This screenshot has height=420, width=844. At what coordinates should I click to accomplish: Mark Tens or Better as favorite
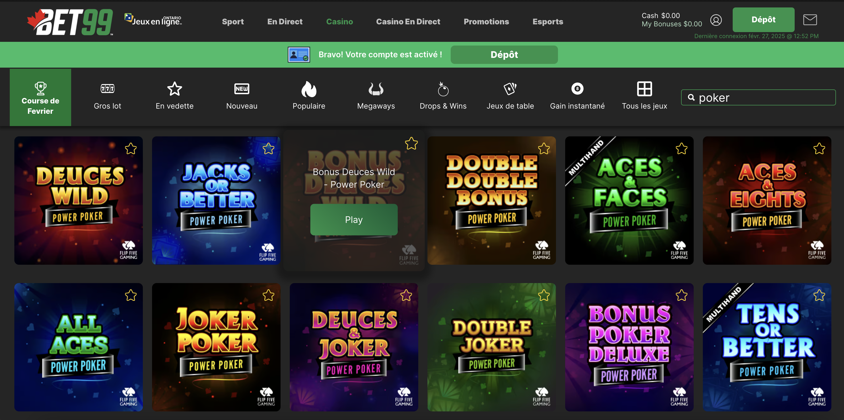tap(819, 295)
